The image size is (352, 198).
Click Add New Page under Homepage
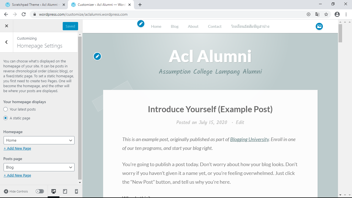coord(17,148)
